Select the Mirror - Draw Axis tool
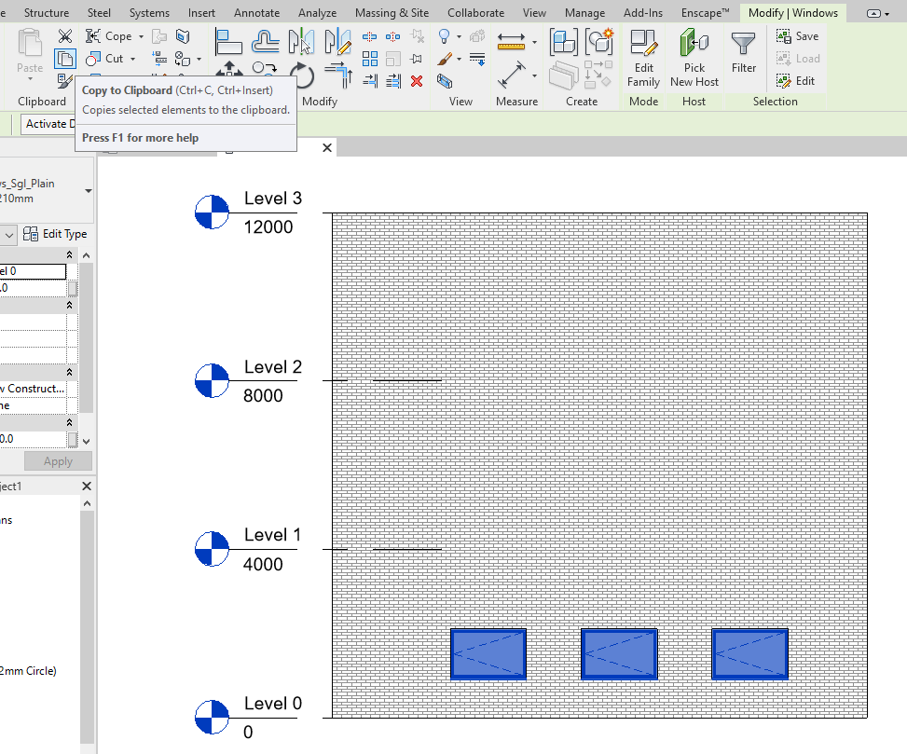 point(337,42)
